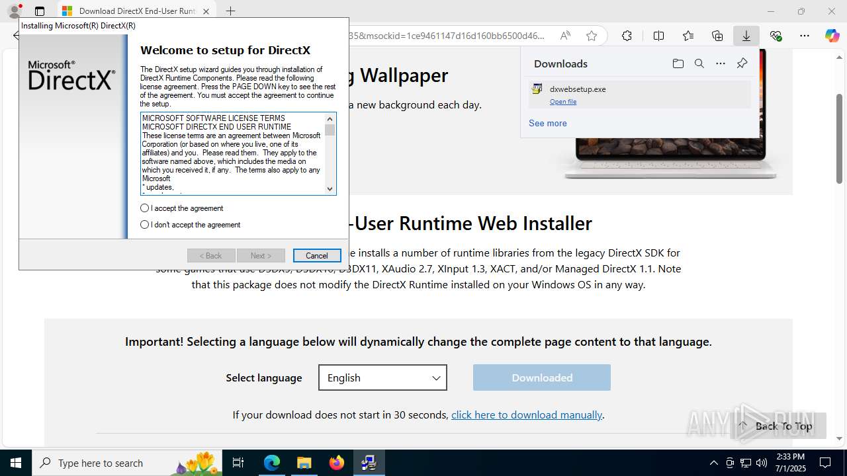Open the taskbar clock and date
The image size is (847, 476).
pyautogui.click(x=791, y=463)
